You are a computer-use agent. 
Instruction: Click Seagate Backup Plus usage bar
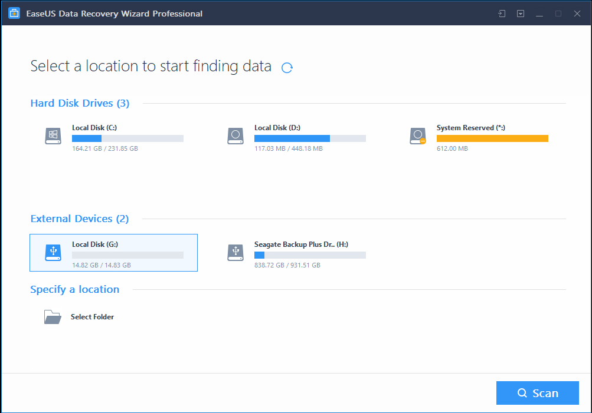pos(310,255)
